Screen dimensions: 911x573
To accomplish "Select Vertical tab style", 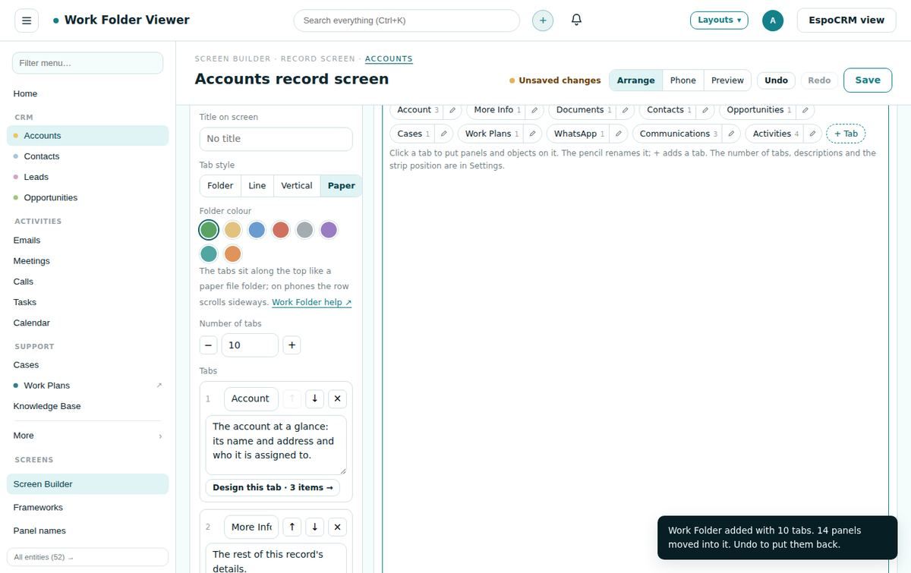I will click(x=297, y=186).
